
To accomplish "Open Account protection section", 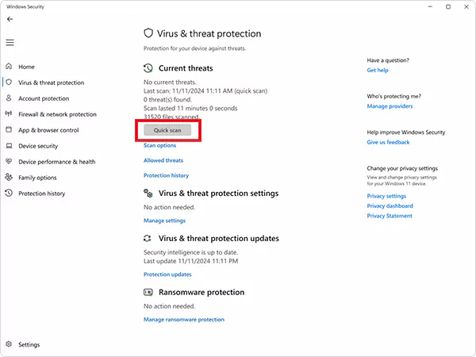I will [44, 98].
